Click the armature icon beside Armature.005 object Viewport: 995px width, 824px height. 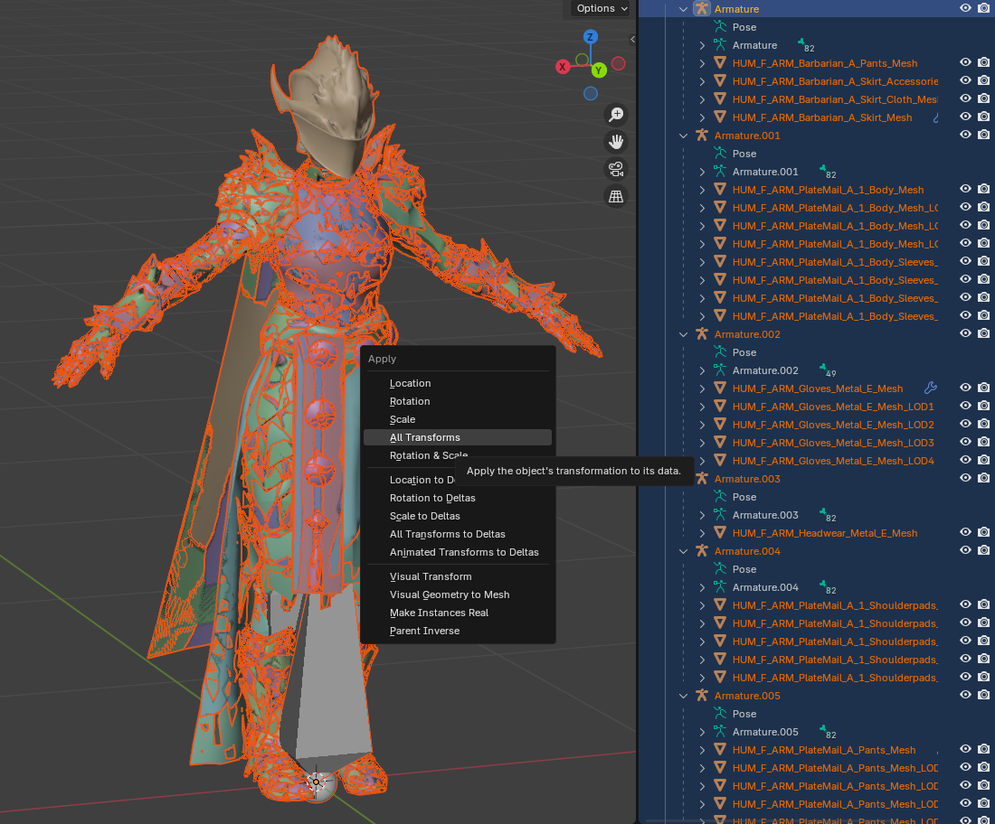pyautogui.click(x=701, y=696)
